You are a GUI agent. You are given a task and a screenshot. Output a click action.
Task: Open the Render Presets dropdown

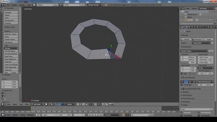(194, 51)
